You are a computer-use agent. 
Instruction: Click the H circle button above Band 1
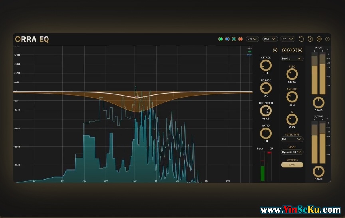pyautogui.click(x=300, y=50)
